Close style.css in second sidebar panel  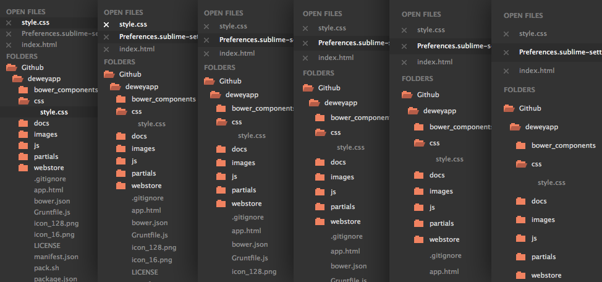click(x=106, y=25)
